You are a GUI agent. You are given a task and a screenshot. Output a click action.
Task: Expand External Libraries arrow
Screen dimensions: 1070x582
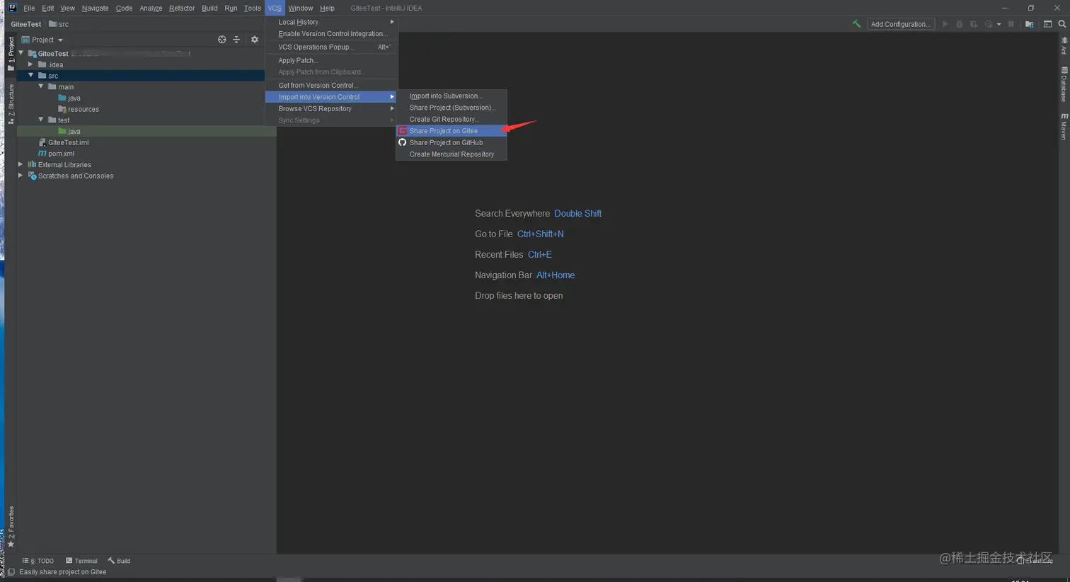[21, 164]
